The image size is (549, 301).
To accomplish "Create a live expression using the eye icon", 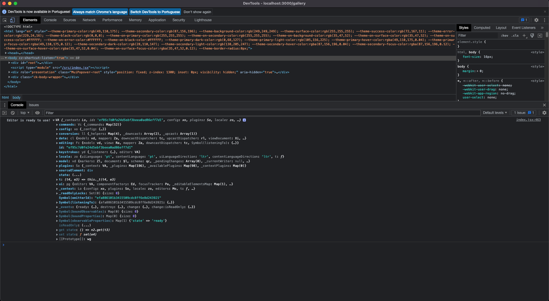I will pyautogui.click(x=37, y=113).
